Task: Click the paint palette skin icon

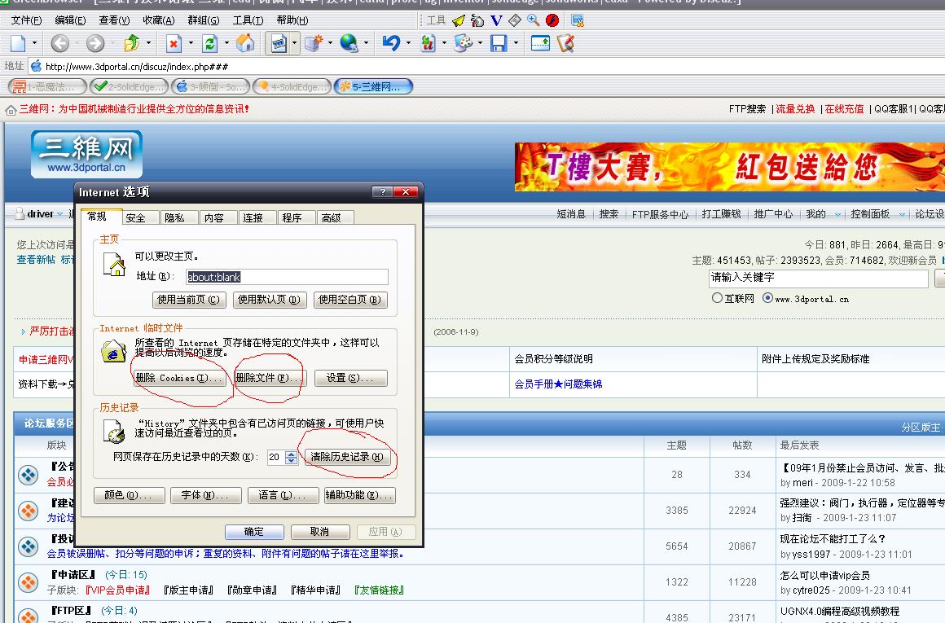Action: pos(463,43)
